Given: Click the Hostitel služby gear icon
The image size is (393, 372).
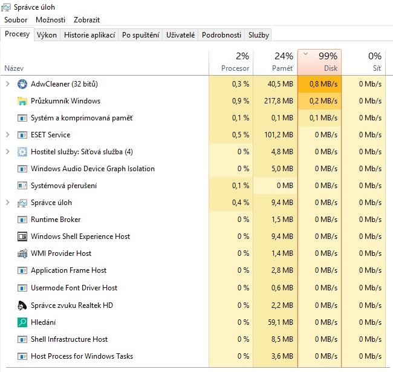Looking at the screenshot, I should pyautogui.click(x=22, y=152).
